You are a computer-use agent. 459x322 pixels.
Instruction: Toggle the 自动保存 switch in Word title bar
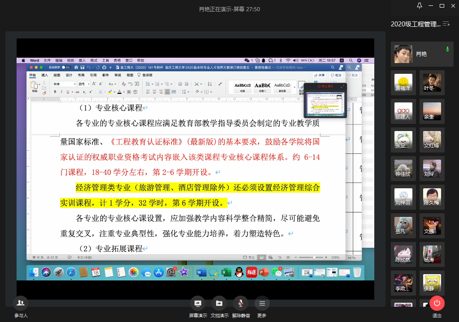tap(66, 67)
